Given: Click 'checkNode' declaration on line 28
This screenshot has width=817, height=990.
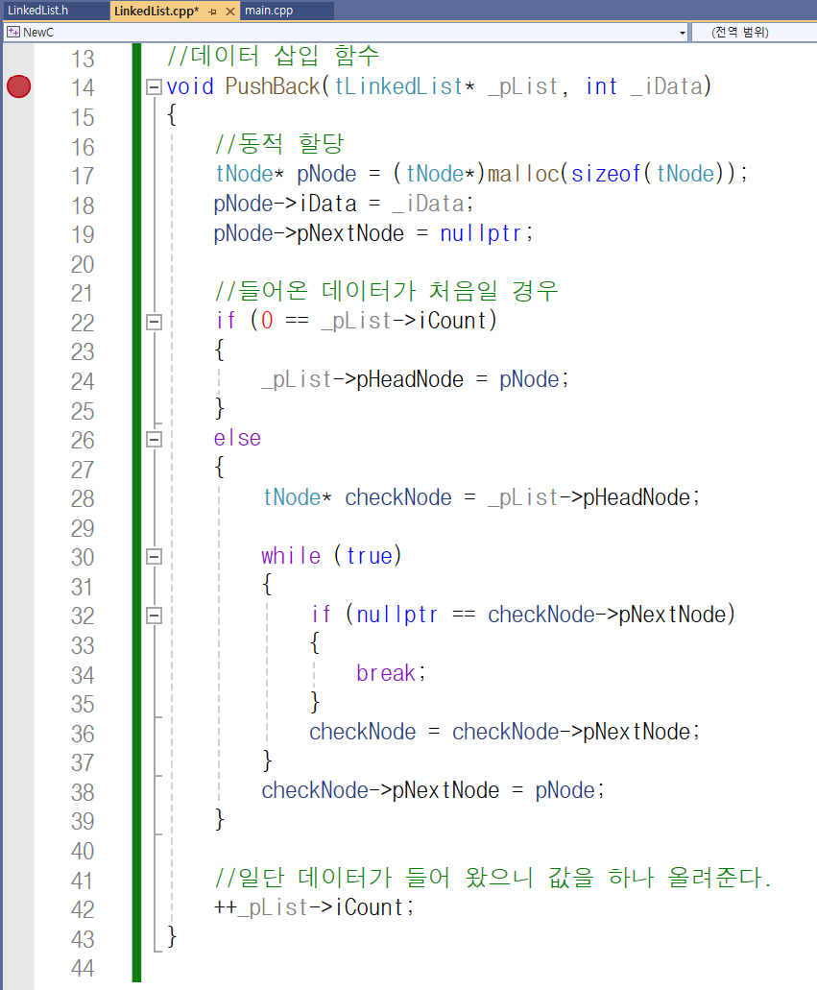Looking at the screenshot, I should [398, 497].
